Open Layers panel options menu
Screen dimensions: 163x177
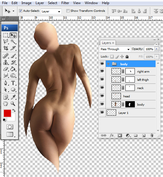(158, 44)
